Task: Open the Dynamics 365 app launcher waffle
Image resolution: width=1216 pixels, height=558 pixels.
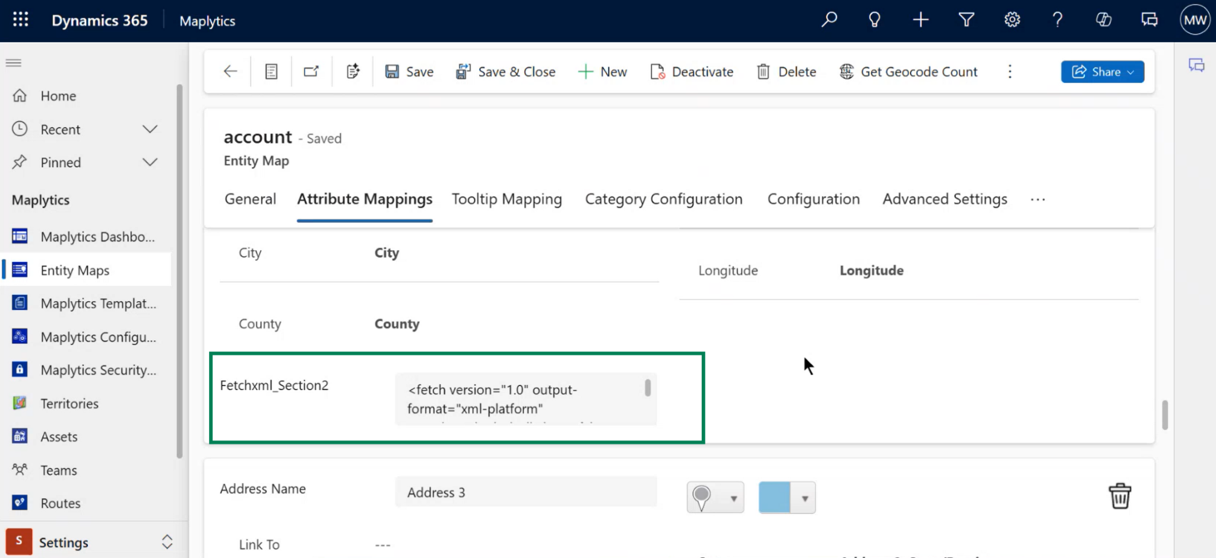Action: click(x=21, y=20)
